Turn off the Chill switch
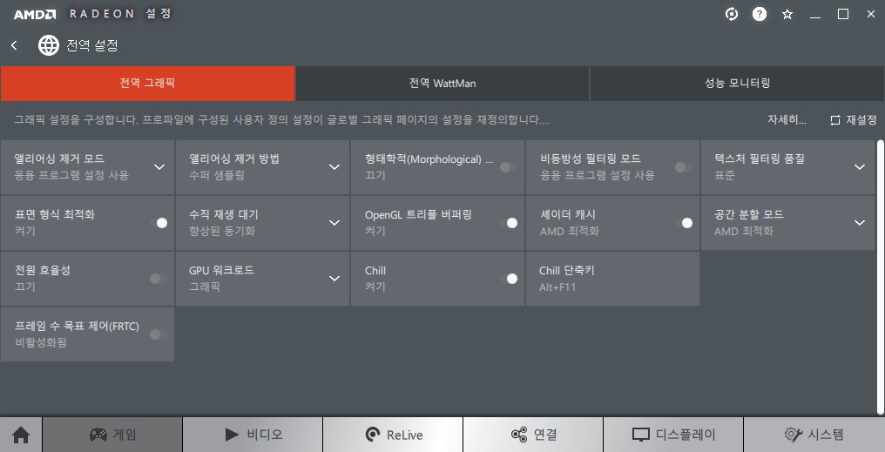The width and height of the screenshot is (885, 452). [x=508, y=279]
